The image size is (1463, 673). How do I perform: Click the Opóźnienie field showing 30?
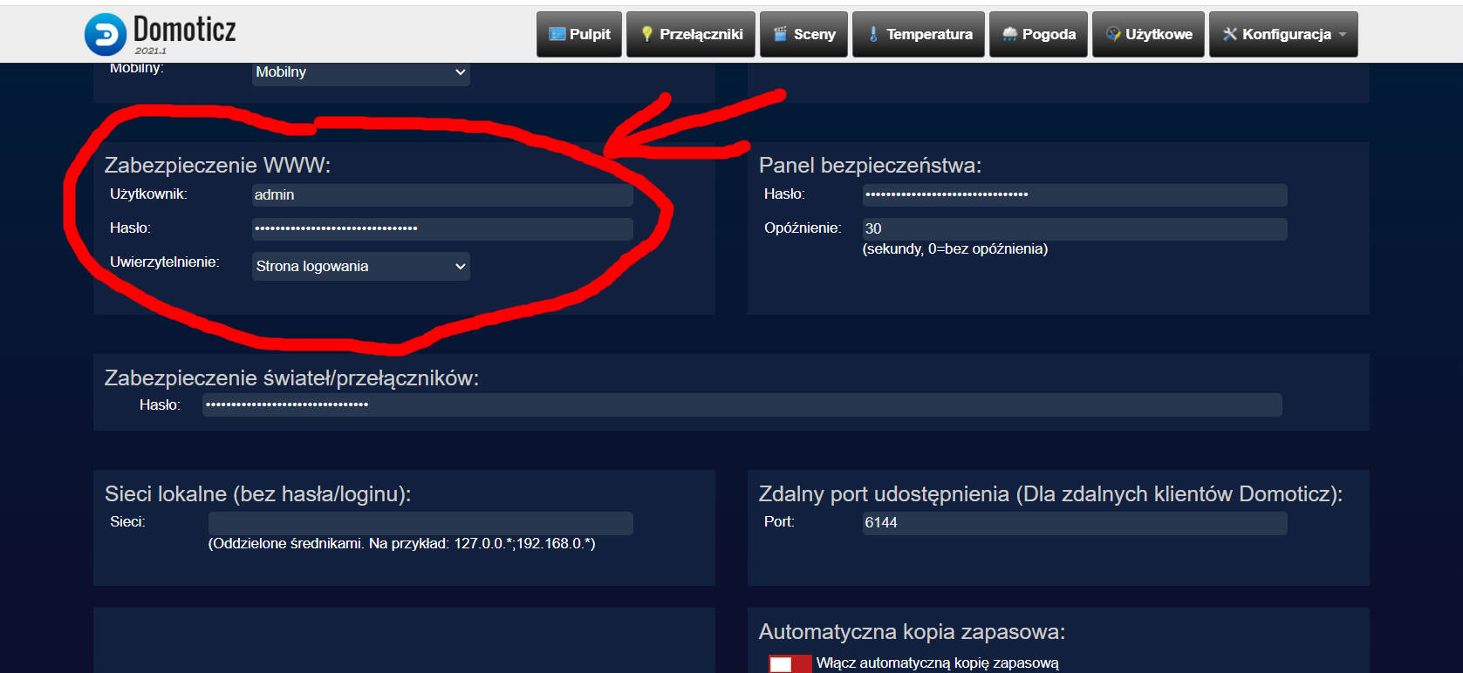pos(1075,229)
